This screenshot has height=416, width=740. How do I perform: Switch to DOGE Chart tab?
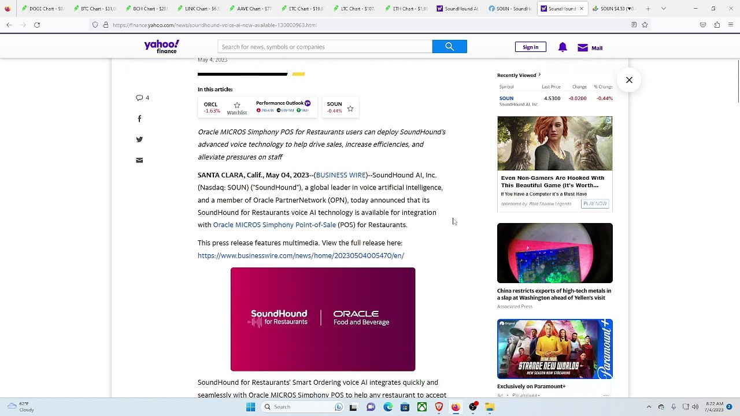tap(43, 9)
